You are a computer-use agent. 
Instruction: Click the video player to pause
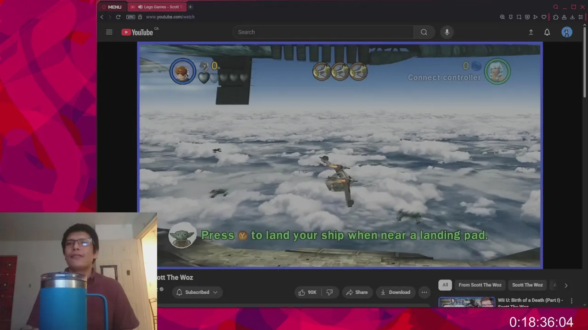click(x=340, y=156)
